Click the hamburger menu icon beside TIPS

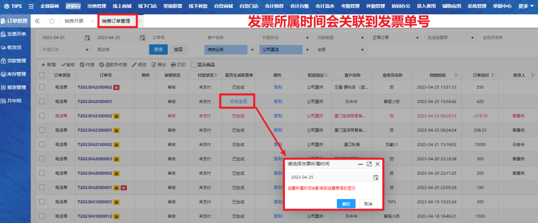(x=31, y=6)
